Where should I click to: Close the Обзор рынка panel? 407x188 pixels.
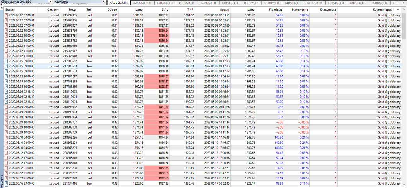(50, 2)
